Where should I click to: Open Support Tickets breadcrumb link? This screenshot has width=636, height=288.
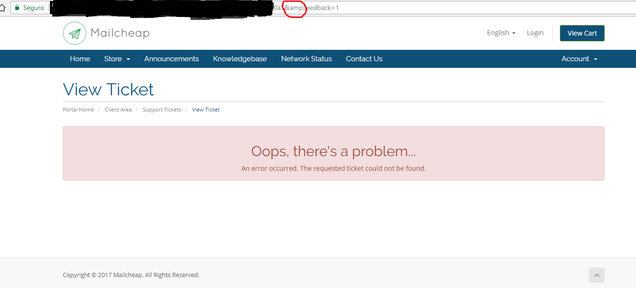pos(162,110)
